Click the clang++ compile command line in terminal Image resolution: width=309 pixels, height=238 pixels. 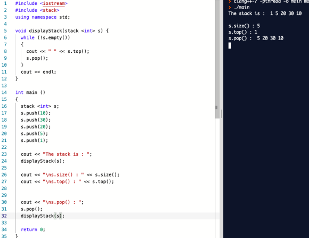(271, 2)
